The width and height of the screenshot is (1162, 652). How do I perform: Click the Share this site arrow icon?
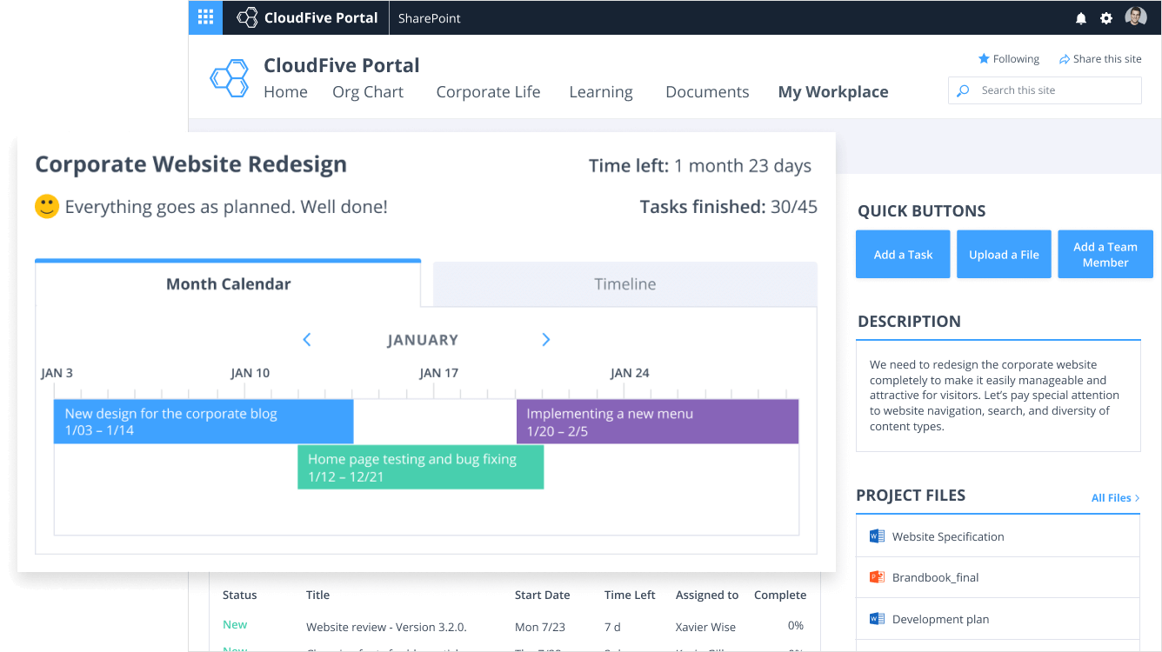tap(1064, 59)
